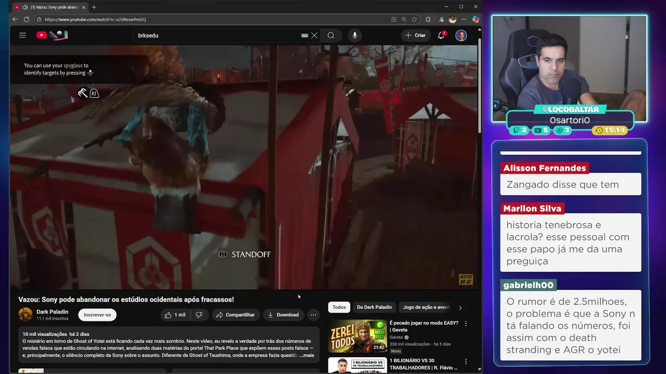Open the YouTube account avatar menu
Image resolution: width=666 pixels, height=374 pixels.
coord(461,35)
